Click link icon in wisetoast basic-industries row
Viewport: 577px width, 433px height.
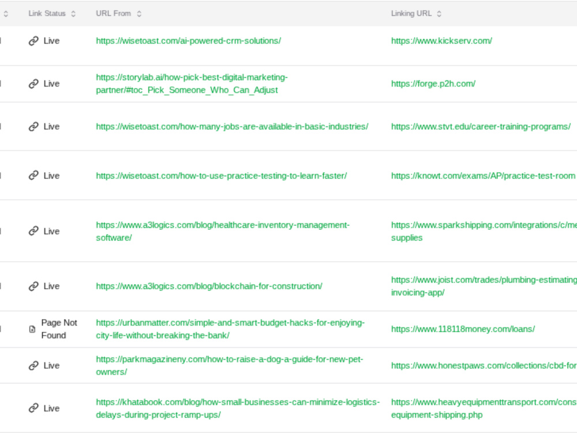click(x=33, y=126)
